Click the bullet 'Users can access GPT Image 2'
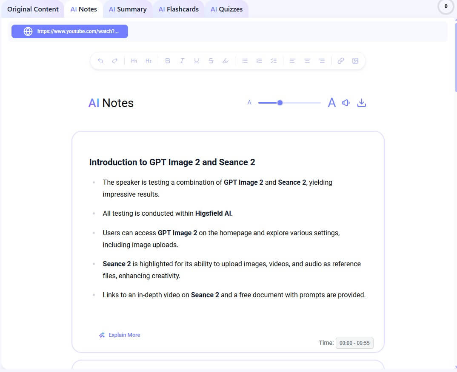The height and width of the screenshot is (372, 457). pyautogui.click(x=221, y=239)
